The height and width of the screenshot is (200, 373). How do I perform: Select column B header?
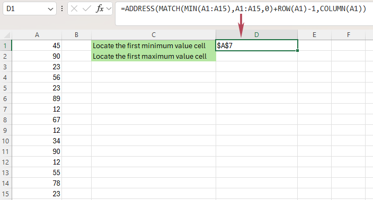(x=76, y=35)
